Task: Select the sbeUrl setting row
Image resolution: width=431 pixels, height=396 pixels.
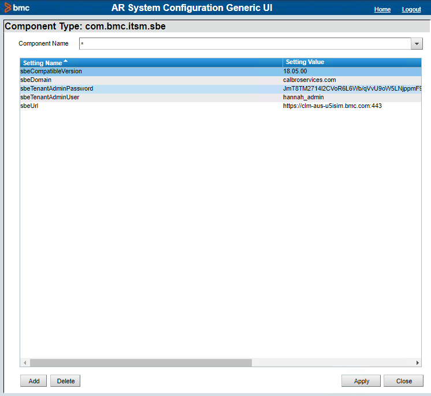Action: click(221, 106)
